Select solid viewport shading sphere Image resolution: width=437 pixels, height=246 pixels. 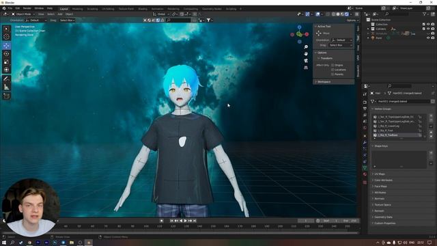pyautogui.click(x=338, y=14)
